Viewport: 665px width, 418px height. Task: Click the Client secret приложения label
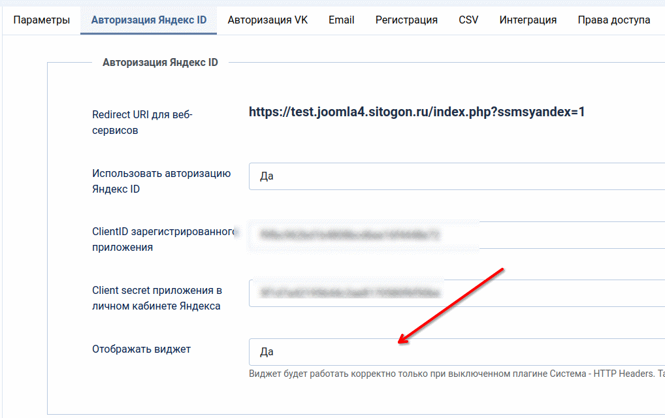coord(157,298)
